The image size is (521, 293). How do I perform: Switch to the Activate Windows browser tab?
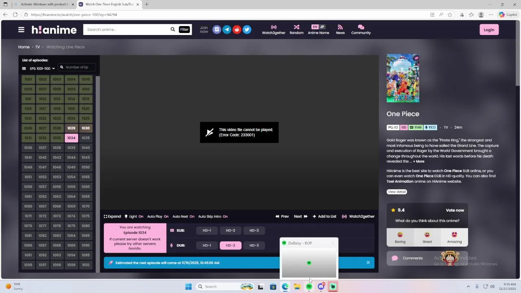coord(44,4)
